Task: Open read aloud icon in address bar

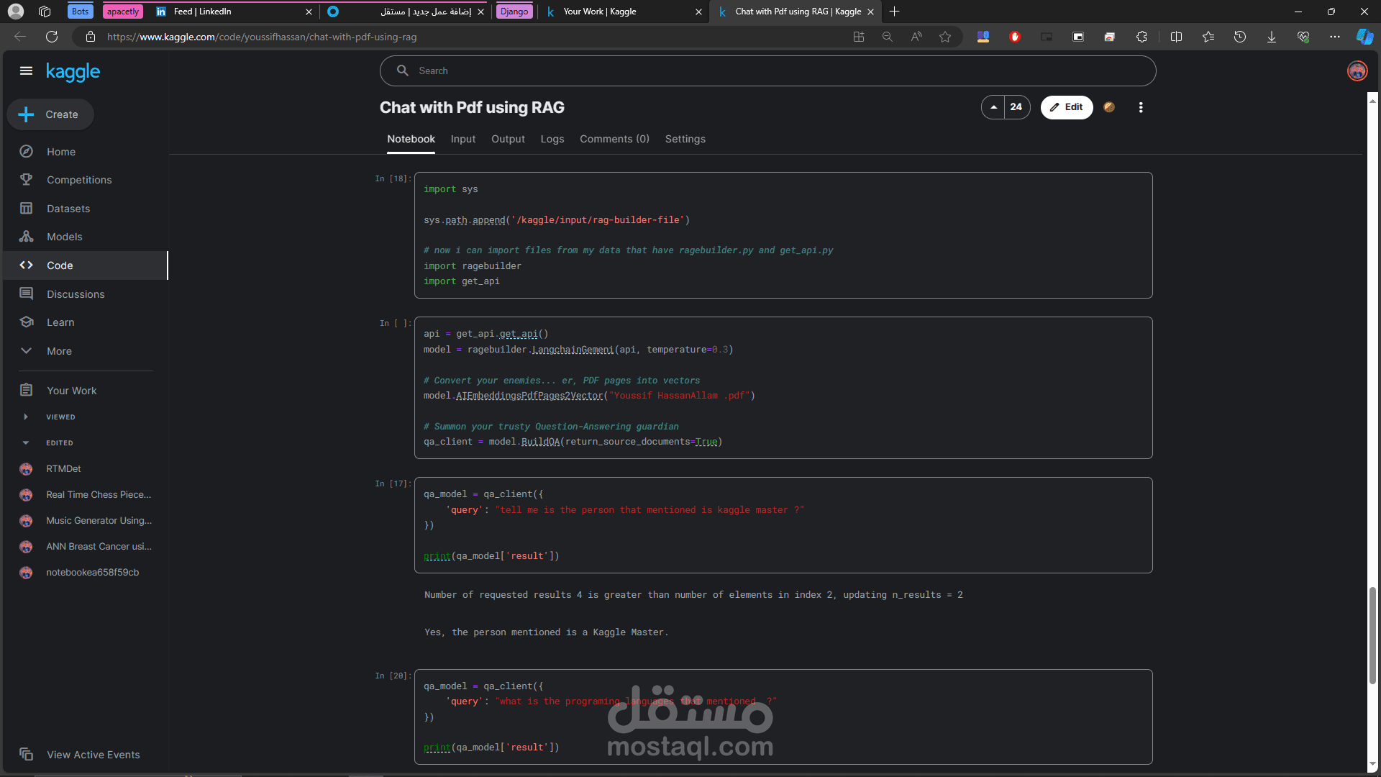Action: click(916, 37)
